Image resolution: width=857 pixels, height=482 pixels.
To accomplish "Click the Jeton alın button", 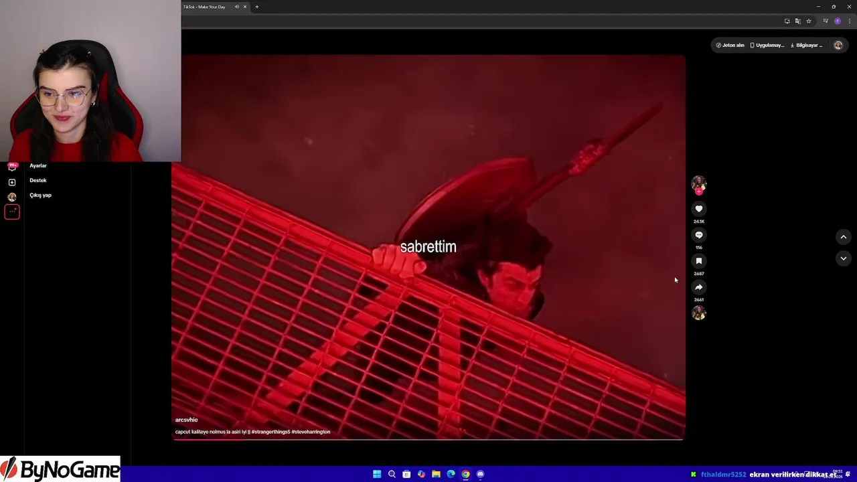I will (x=730, y=46).
